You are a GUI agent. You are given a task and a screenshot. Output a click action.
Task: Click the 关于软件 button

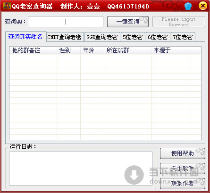point(183,169)
